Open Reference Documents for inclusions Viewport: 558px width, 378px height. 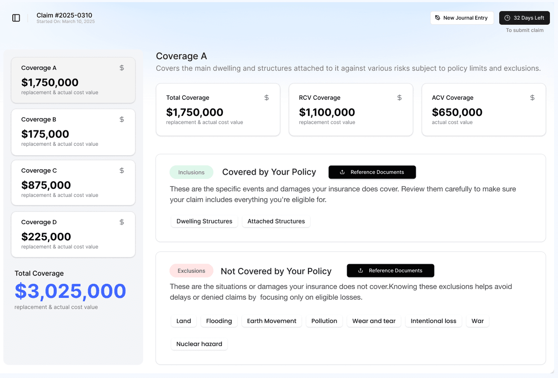pyautogui.click(x=372, y=172)
